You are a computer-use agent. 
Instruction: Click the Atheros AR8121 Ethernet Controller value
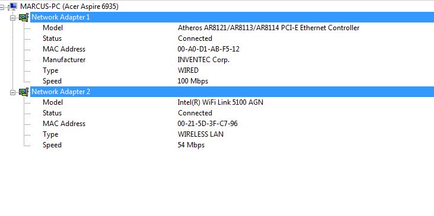click(269, 28)
